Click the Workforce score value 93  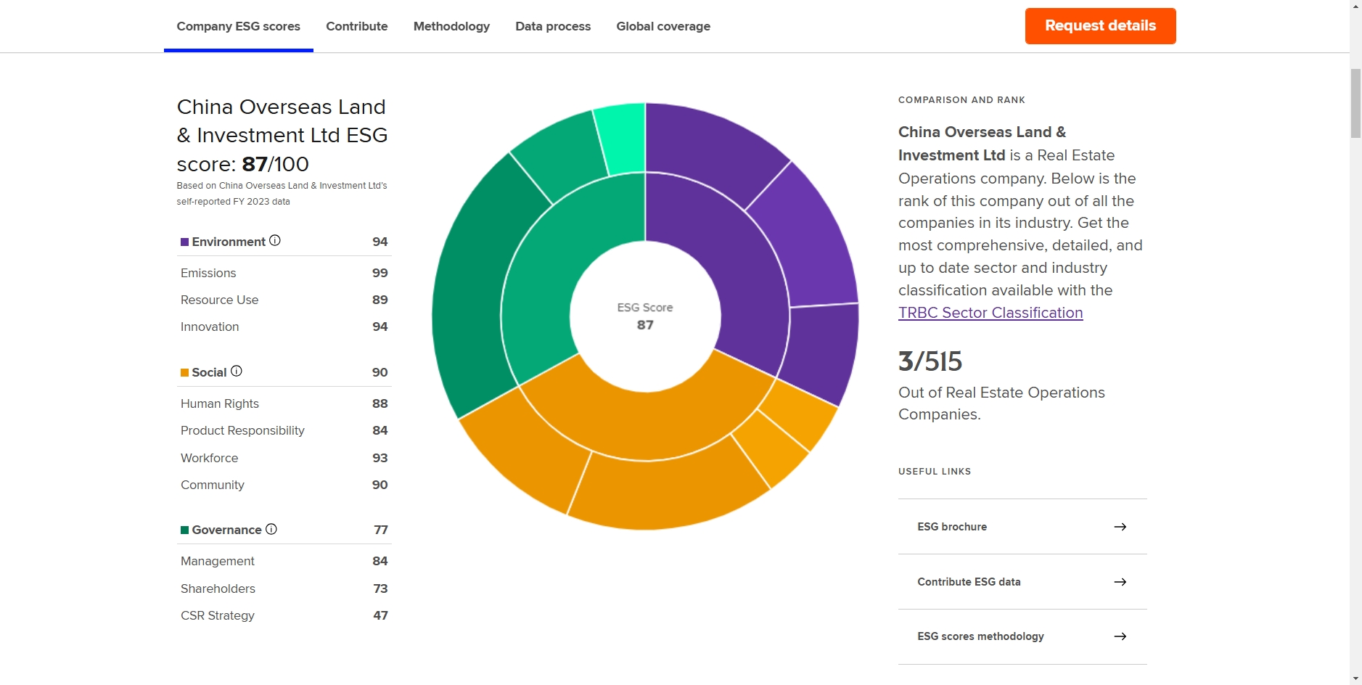point(380,458)
